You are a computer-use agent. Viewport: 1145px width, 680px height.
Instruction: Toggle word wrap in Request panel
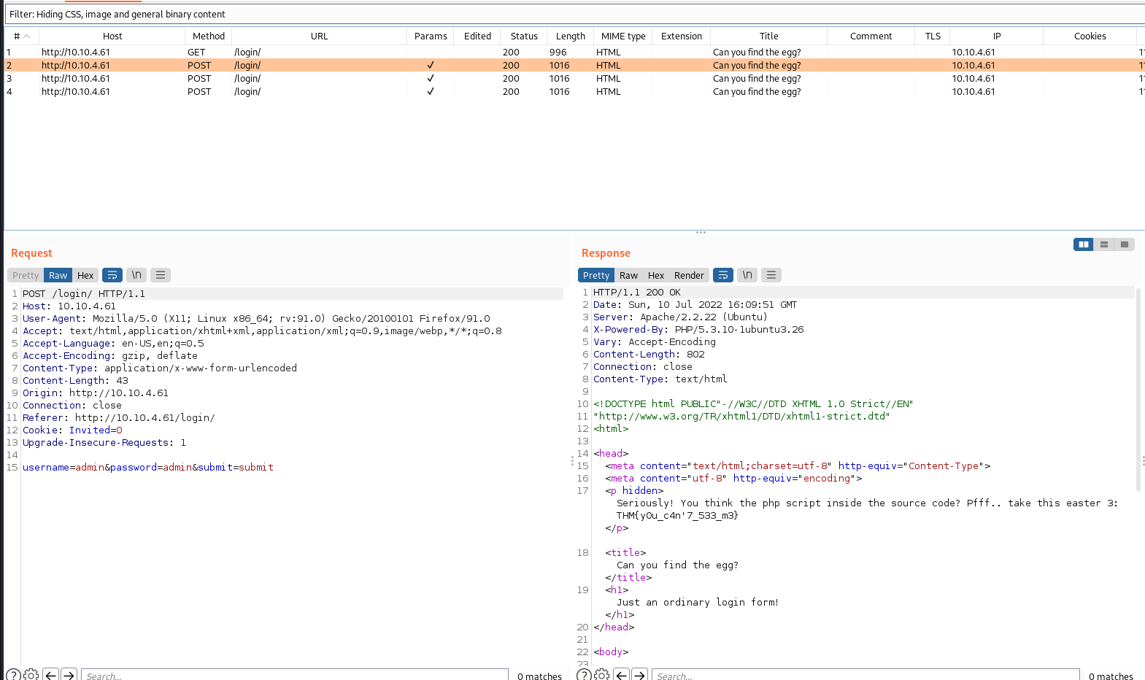112,275
